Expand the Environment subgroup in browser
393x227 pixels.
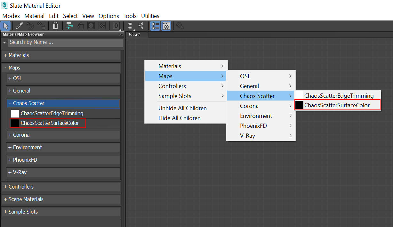[x=63, y=147]
